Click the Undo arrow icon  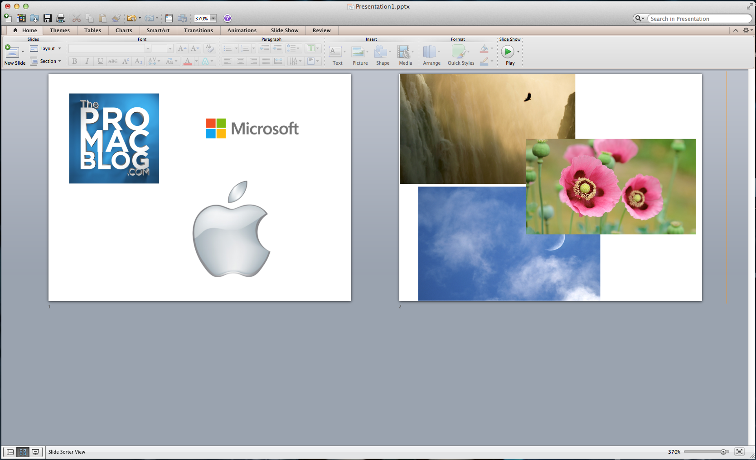point(131,18)
